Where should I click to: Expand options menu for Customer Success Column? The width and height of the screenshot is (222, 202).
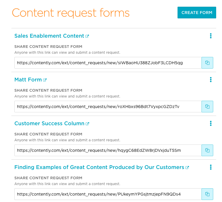[x=211, y=123]
